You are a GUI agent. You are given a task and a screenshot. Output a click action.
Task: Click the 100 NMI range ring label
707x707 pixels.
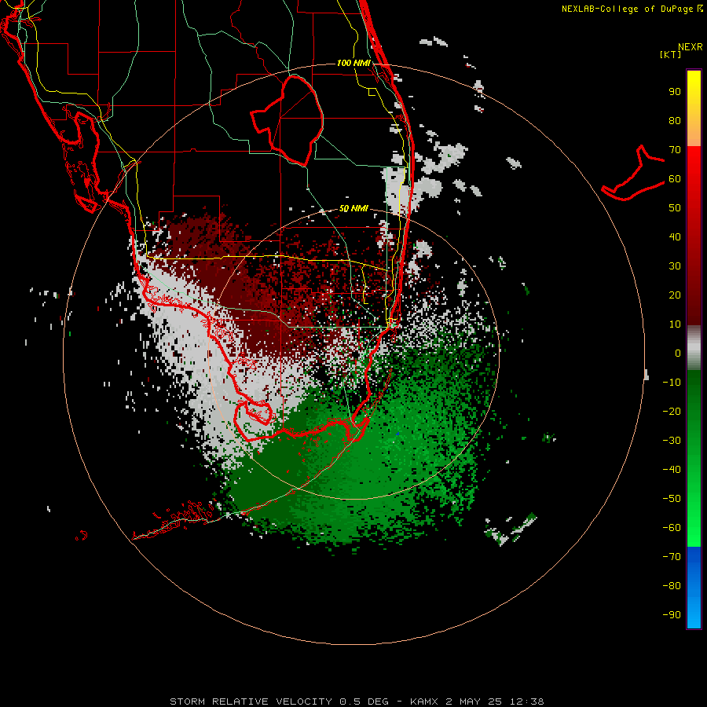click(353, 63)
